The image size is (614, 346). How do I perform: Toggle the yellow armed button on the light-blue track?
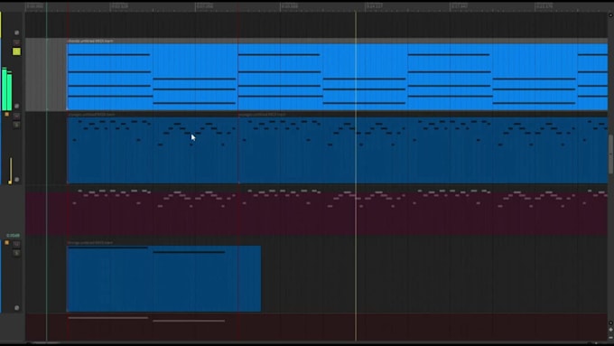tap(16, 51)
